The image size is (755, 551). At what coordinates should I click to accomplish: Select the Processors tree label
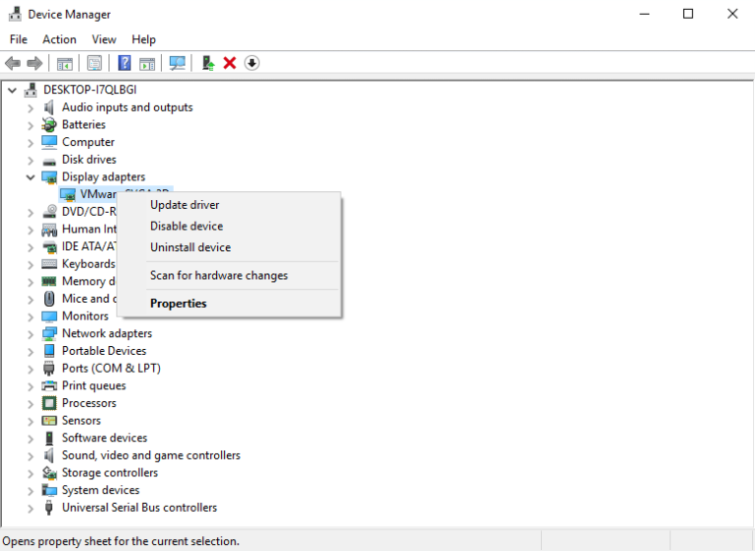[89, 403]
